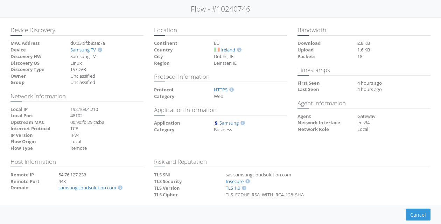Click info icon next to Samsung TV device

[100, 50]
